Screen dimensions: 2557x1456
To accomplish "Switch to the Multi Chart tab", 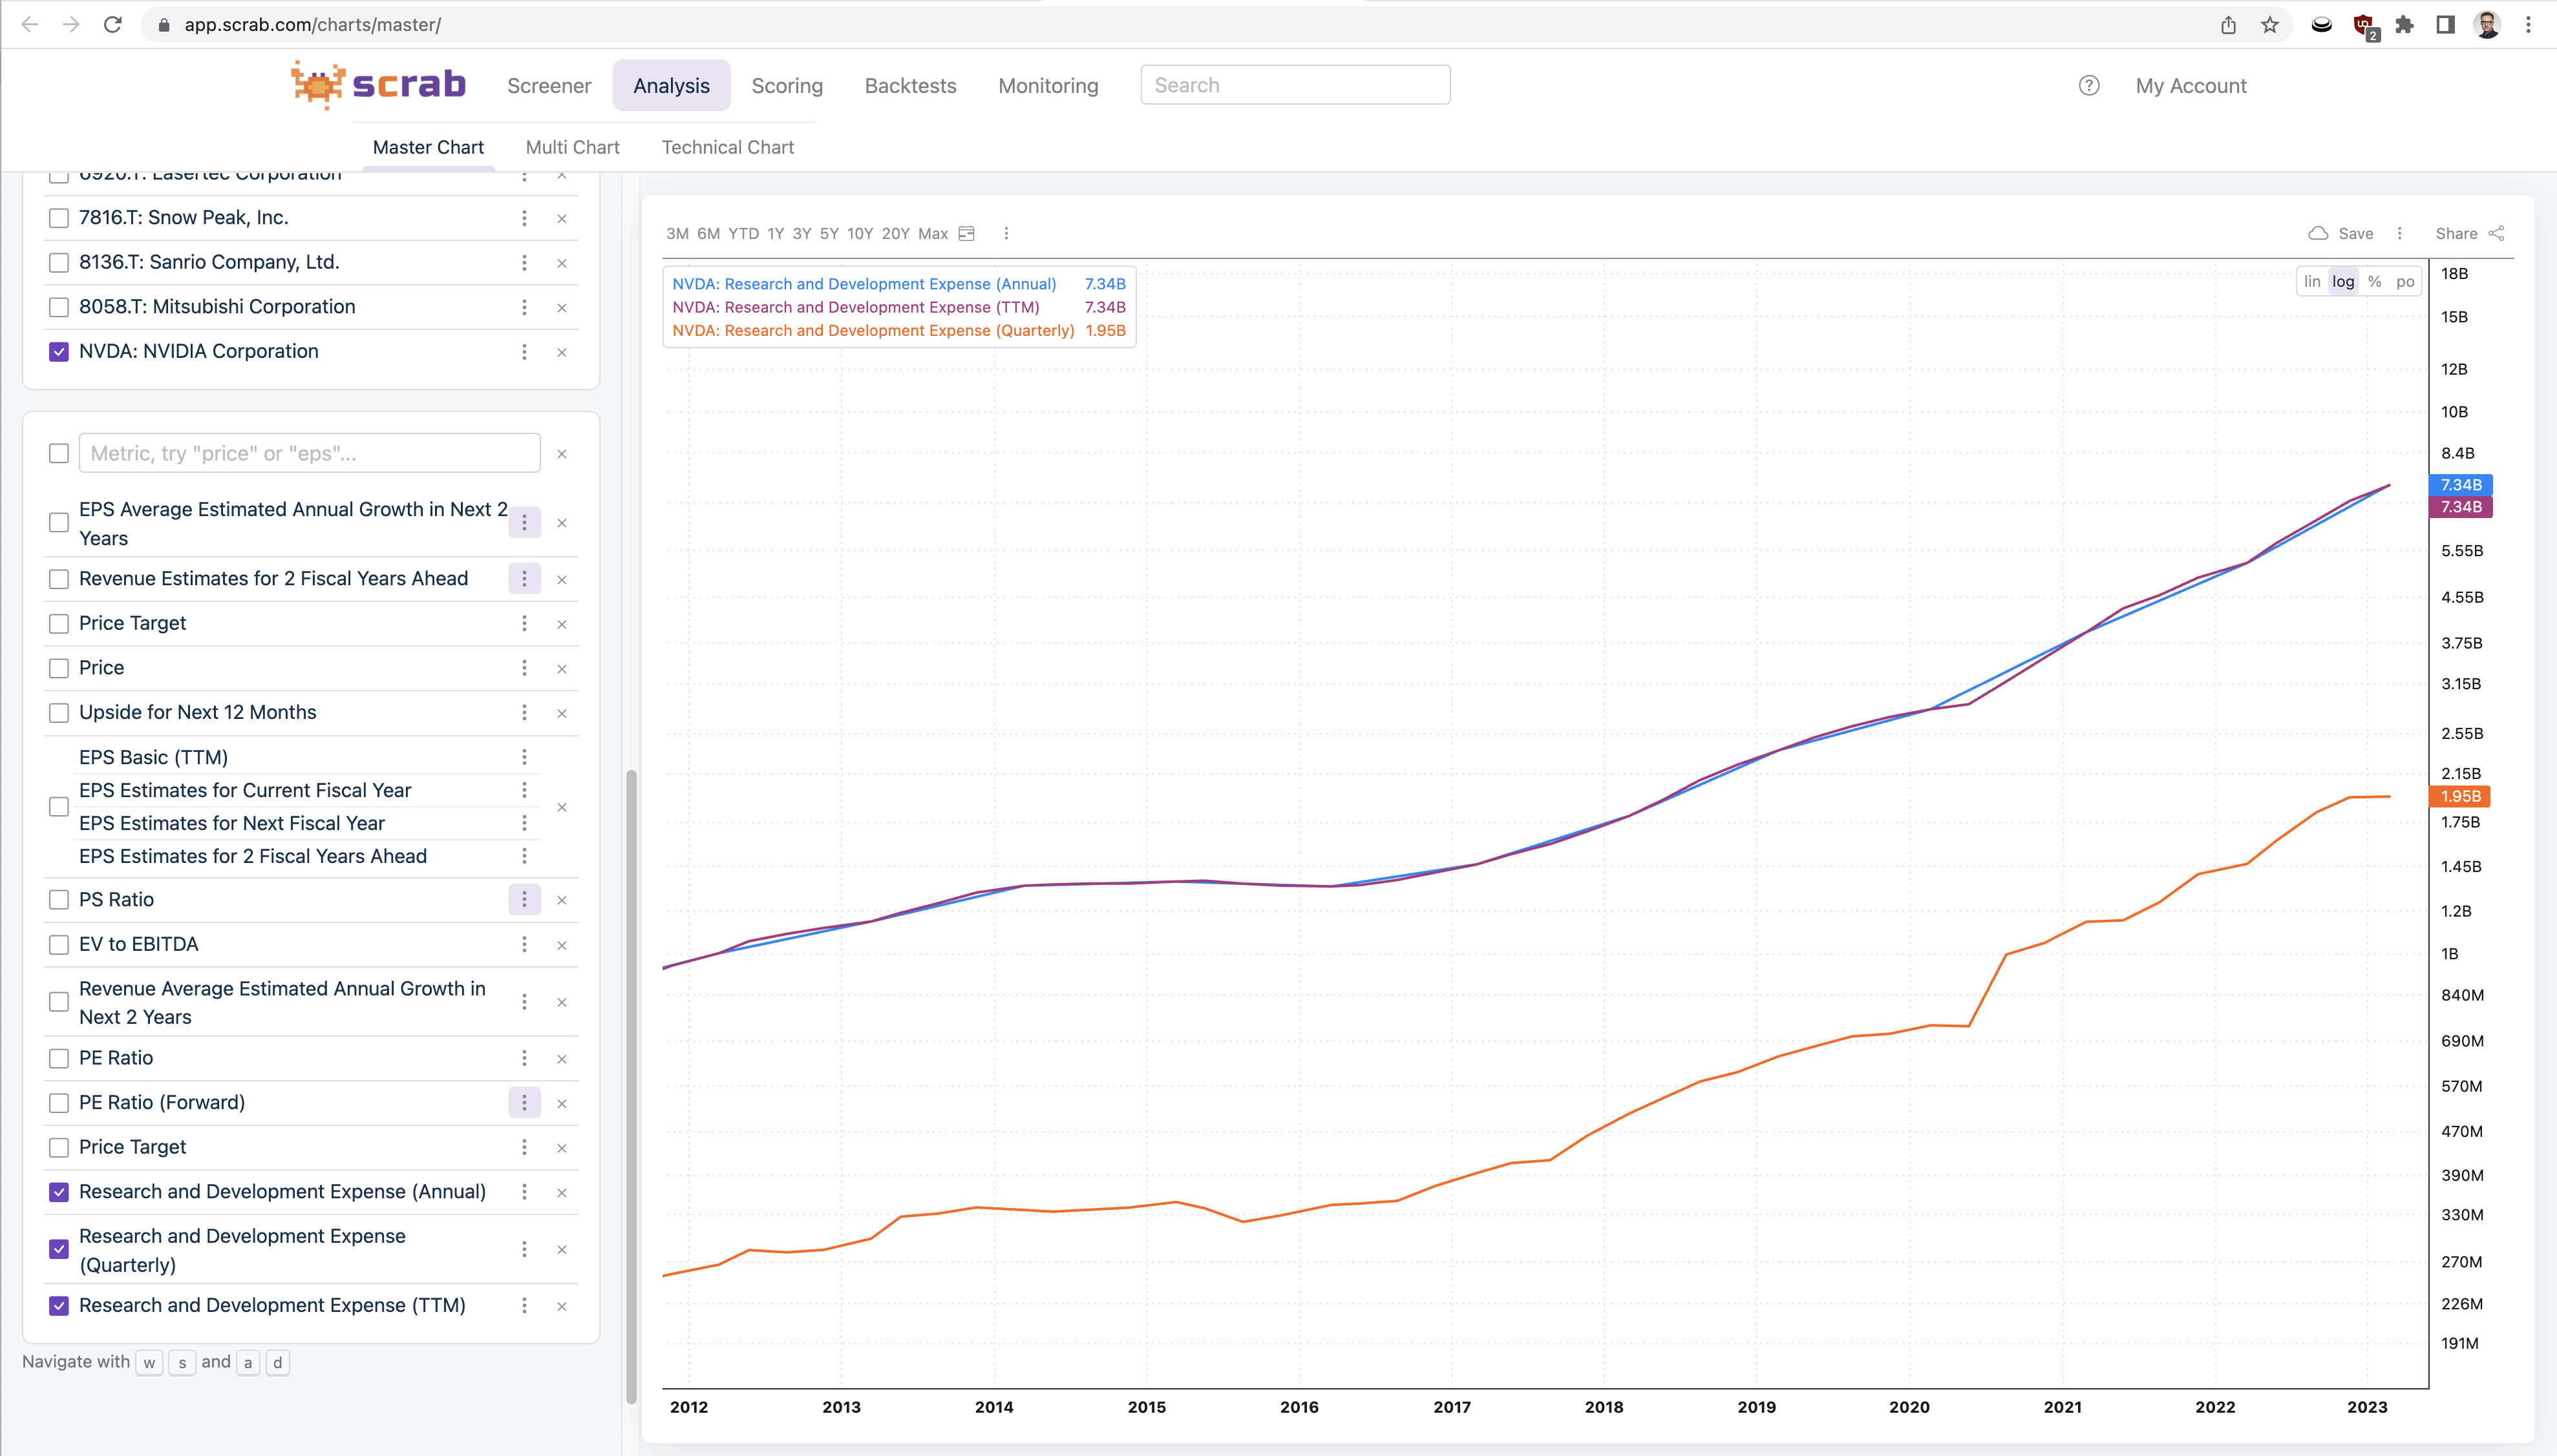I will click(x=572, y=147).
